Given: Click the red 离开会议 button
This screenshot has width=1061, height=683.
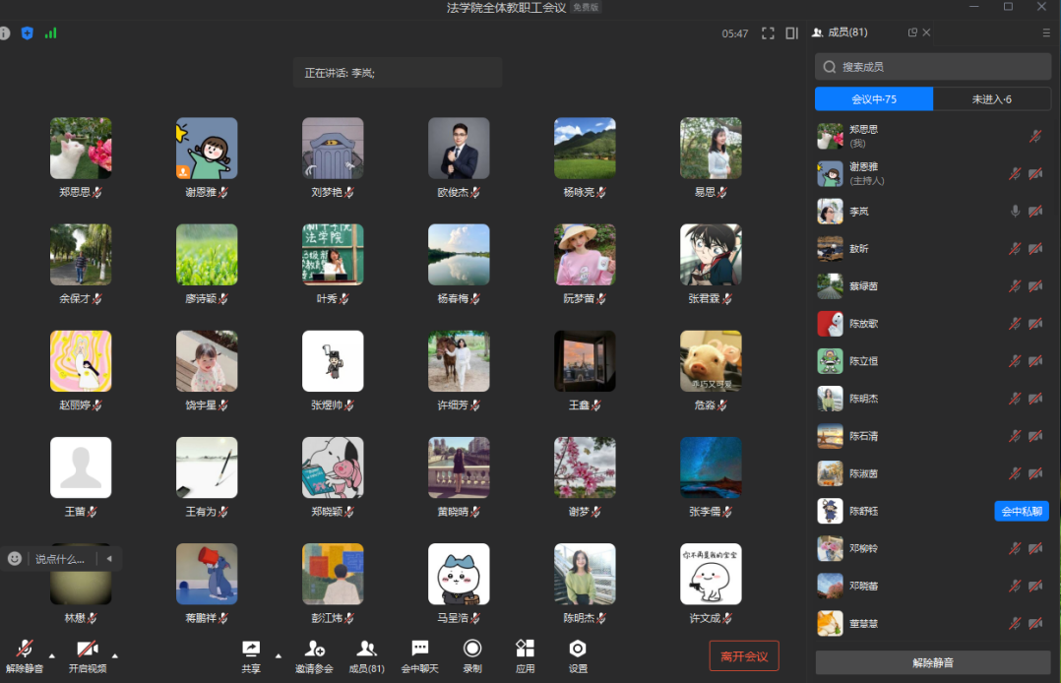Looking at the screenshot, I should click(744, 655).
